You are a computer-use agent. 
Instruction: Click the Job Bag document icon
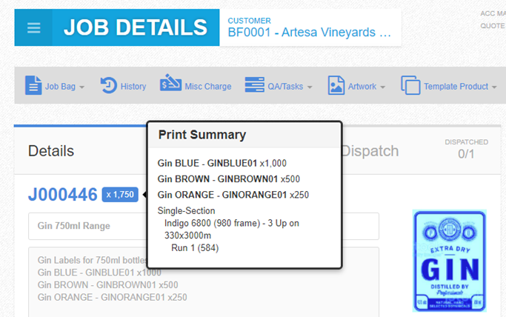tap(33, 85)
